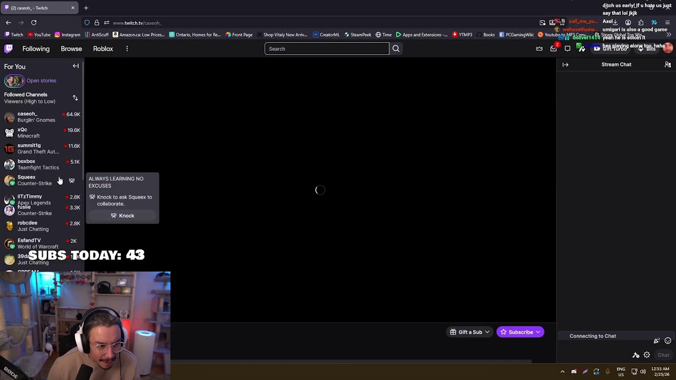Open the Instagram bookmark
The width and height of the screenshot is (676, 380).
[67, 35]
